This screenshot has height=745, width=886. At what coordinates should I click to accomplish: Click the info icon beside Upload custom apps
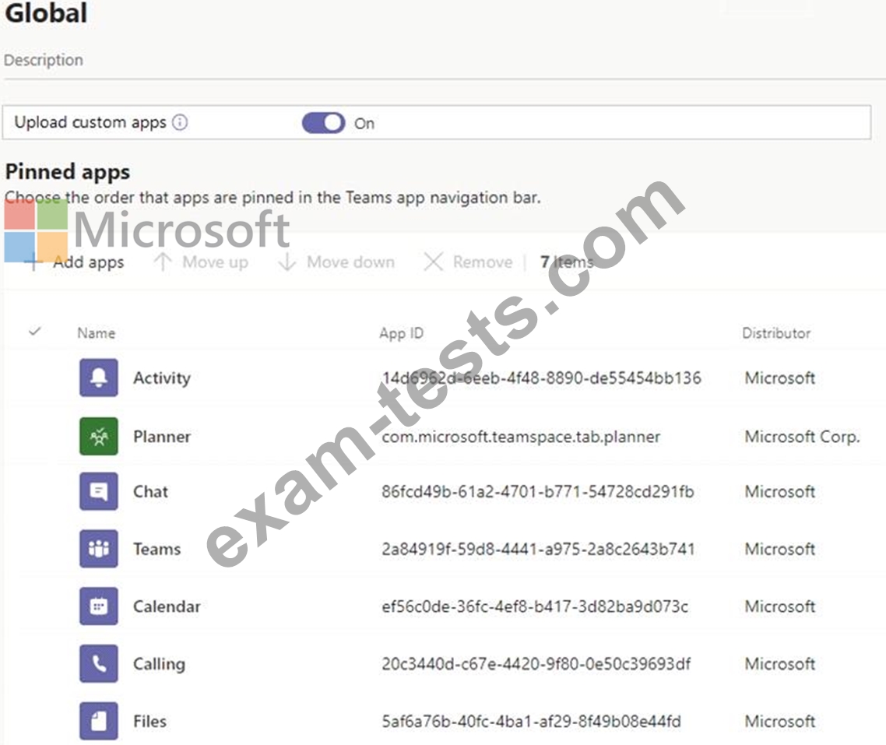(x=180, y=122)
